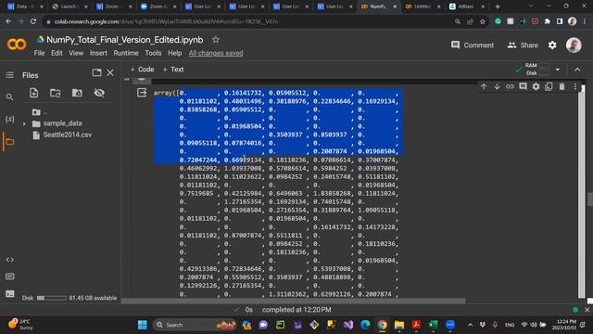Open the Insert menu
Image resolution: width=593 pixels, height=334 pixels.
tap(98, 53)
